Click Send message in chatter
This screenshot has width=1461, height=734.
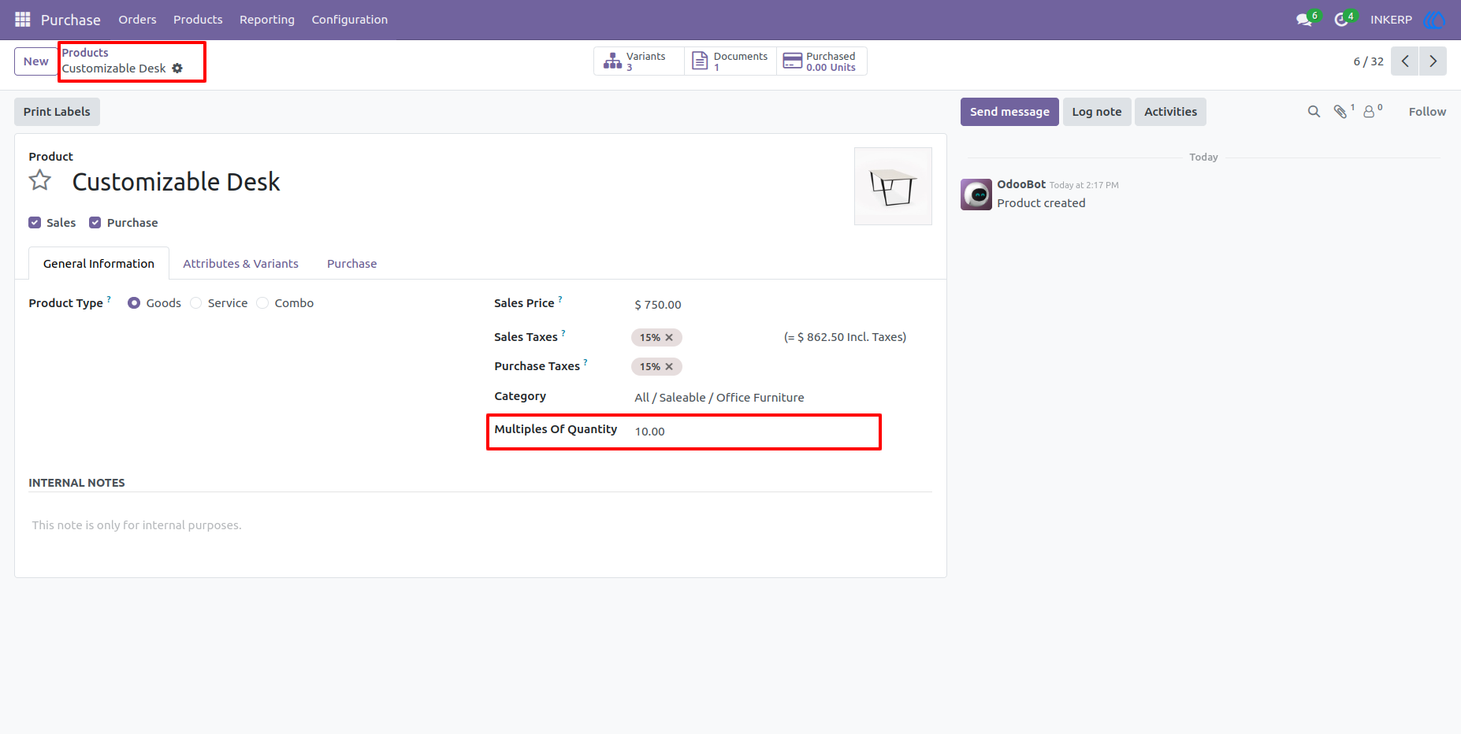[x=1009, y=112]
